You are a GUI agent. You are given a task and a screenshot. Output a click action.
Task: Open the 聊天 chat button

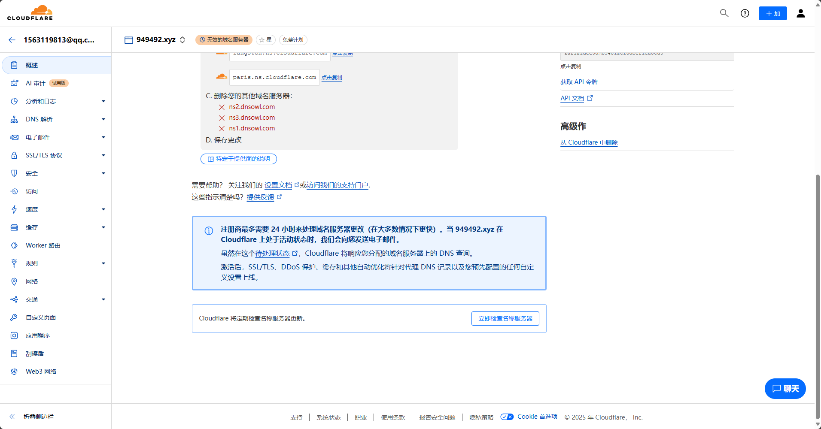[785, 389]
